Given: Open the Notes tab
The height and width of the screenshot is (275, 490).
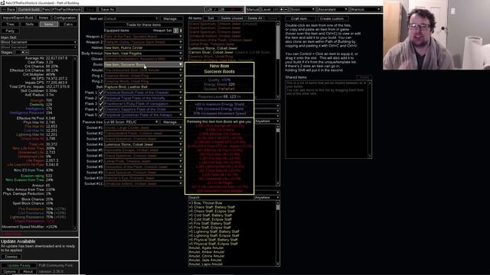Looking at the screenshot, I should [44, 18].
